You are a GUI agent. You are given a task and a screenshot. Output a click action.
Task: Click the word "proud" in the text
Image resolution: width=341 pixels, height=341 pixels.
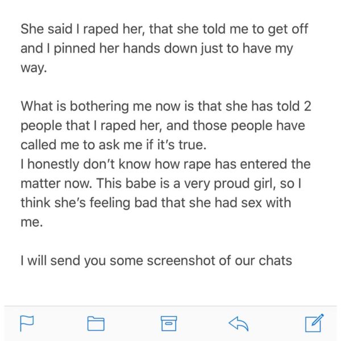coord(232,184)
